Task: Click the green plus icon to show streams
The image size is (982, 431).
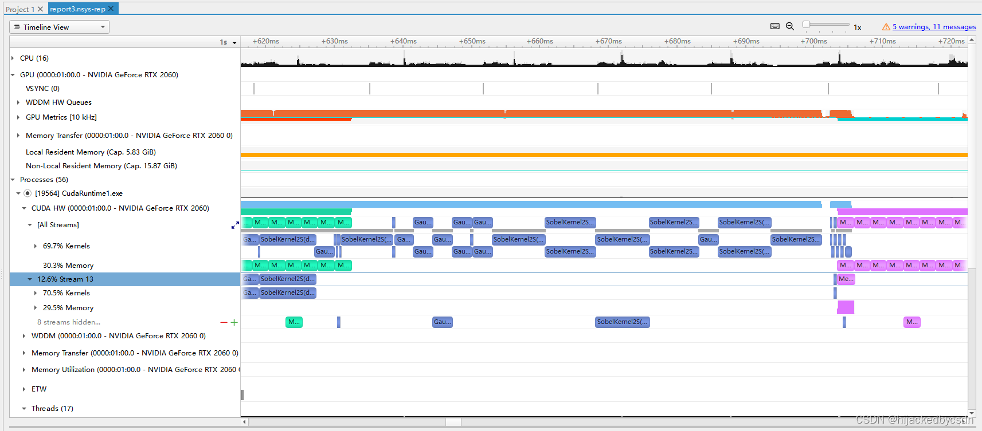Action: 234,322
